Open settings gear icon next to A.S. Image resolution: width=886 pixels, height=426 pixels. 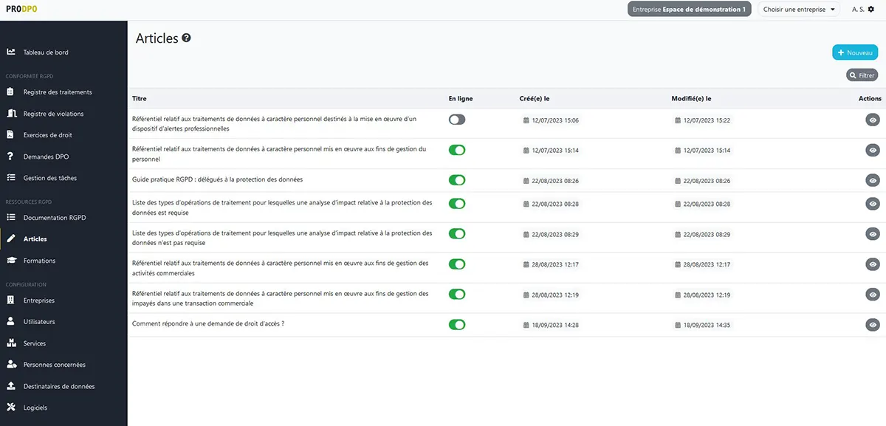tap(870, 10)
